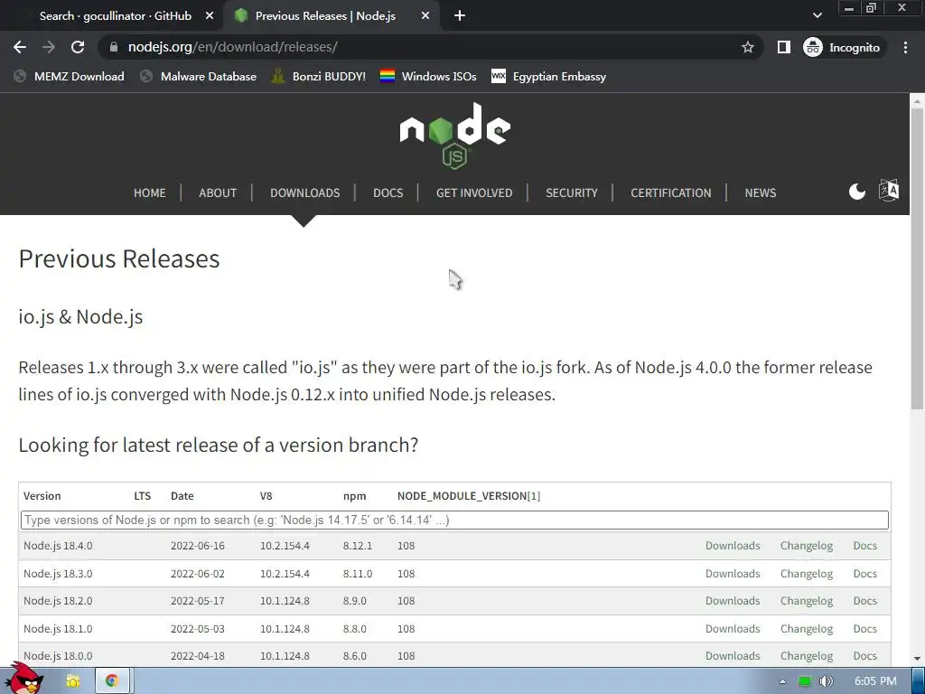Click the scrollbar up arrow

(x=917, y=101)
